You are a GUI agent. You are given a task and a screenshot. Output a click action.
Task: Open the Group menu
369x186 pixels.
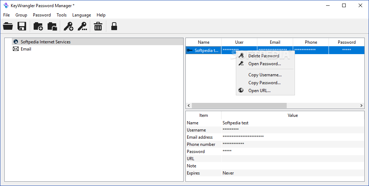tap(21, 15)
